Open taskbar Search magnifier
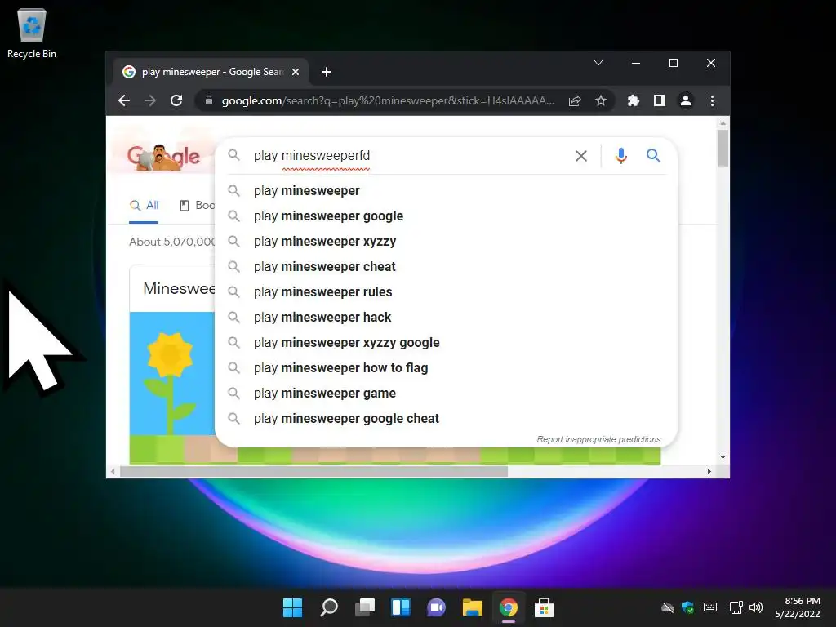This screenshot has width=836, height=627. tap(328, 607)
